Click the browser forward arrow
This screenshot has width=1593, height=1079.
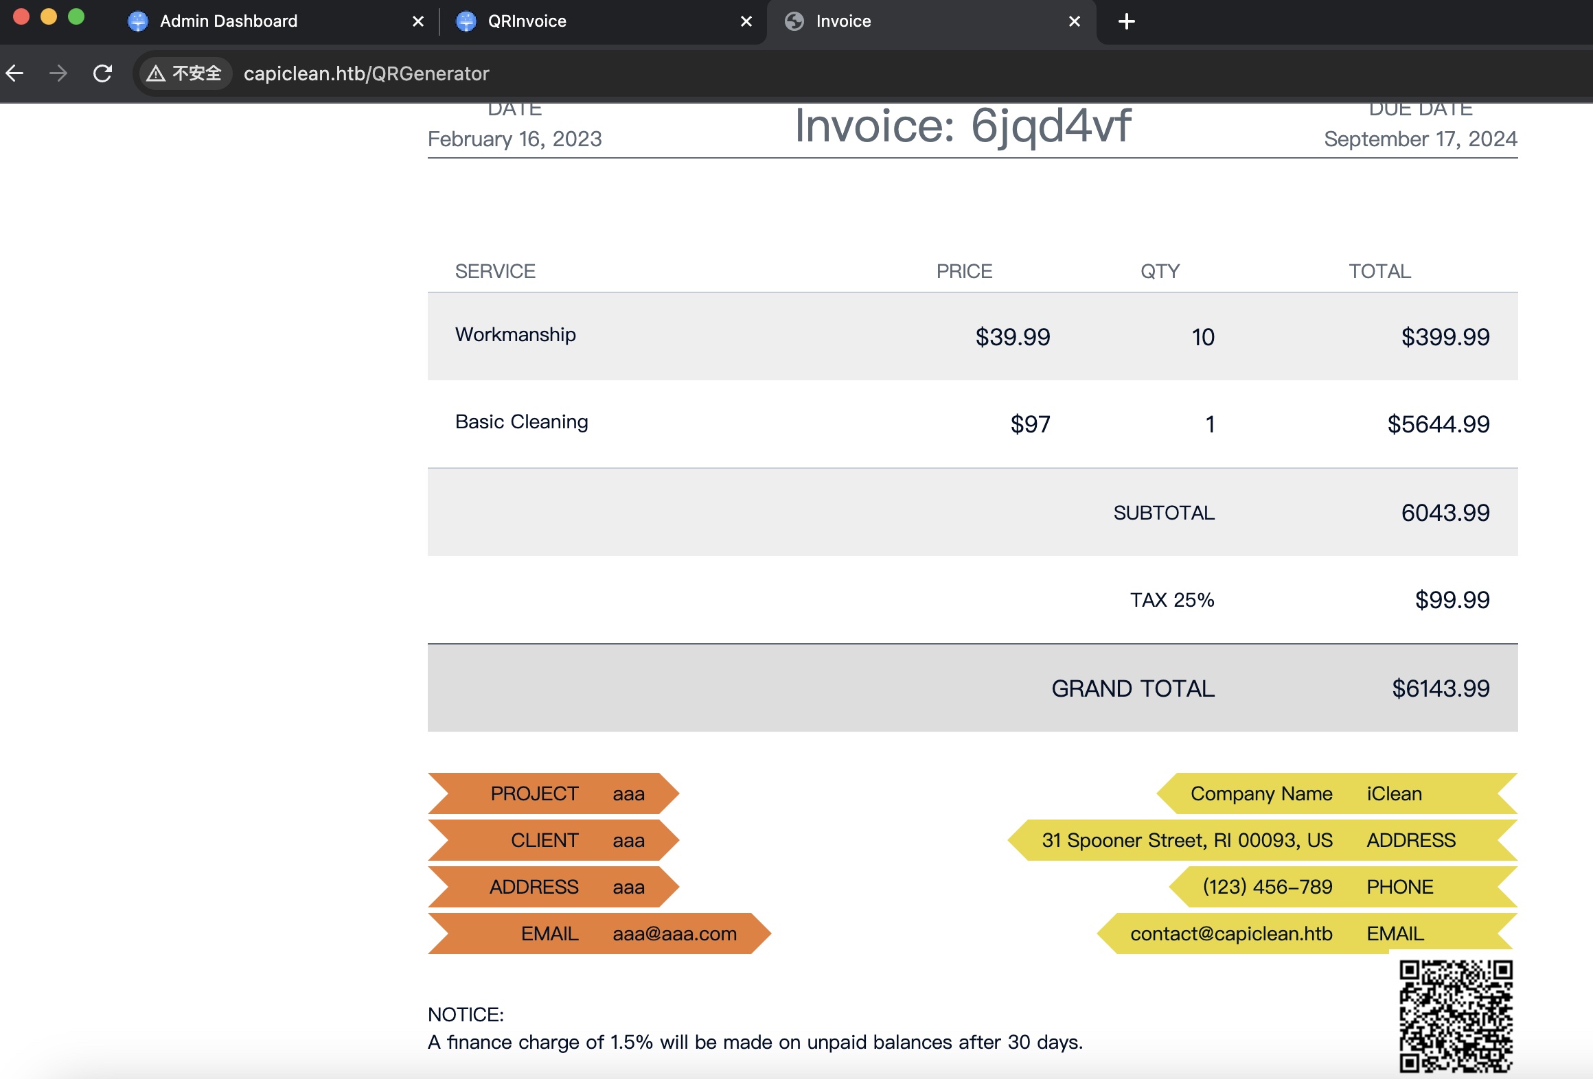58,73
